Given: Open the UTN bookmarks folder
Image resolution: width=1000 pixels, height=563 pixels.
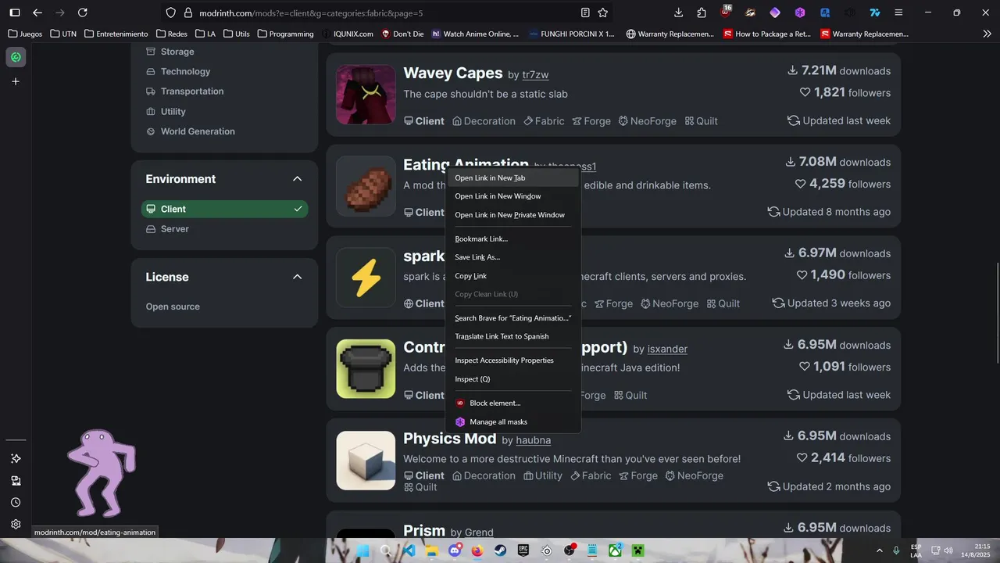Looking at the screenshot, I should point(62,34).
